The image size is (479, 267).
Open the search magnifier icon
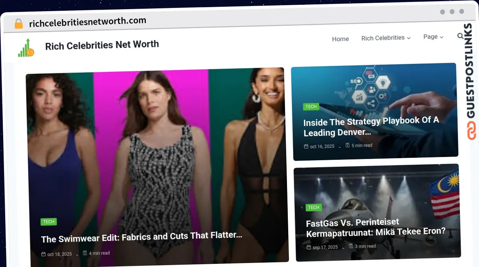click(x=460, y=36)
